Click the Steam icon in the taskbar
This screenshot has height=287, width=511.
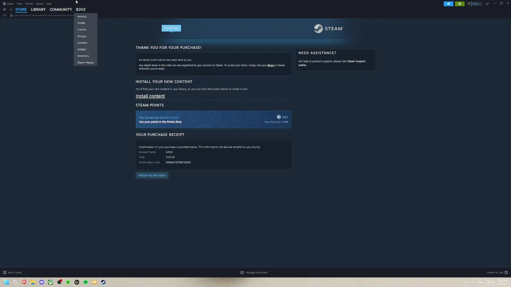pos(103,282)
